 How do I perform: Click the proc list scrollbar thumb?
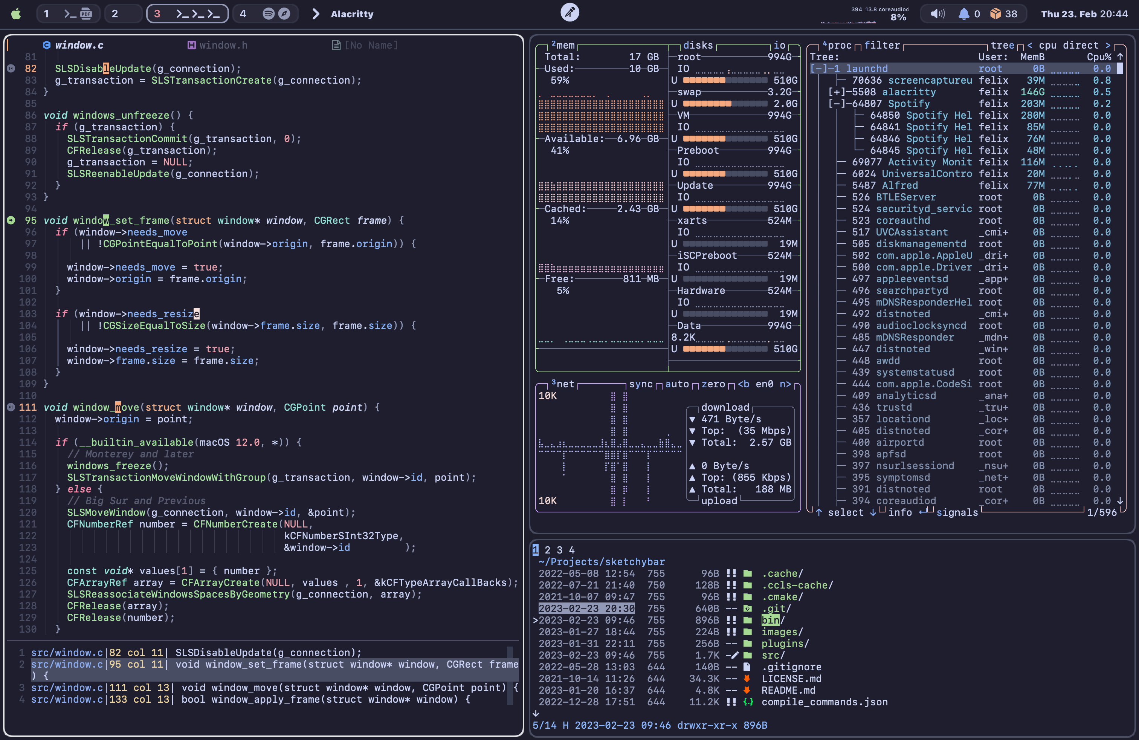click(1120, 69)
